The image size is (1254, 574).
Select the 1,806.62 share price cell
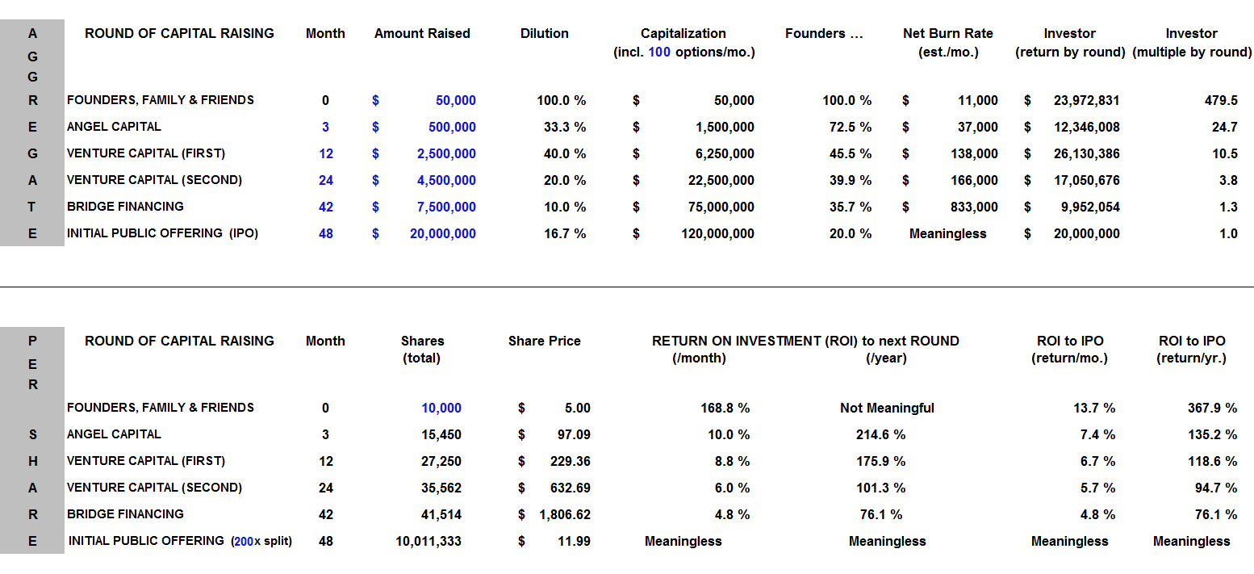point(565,514)
